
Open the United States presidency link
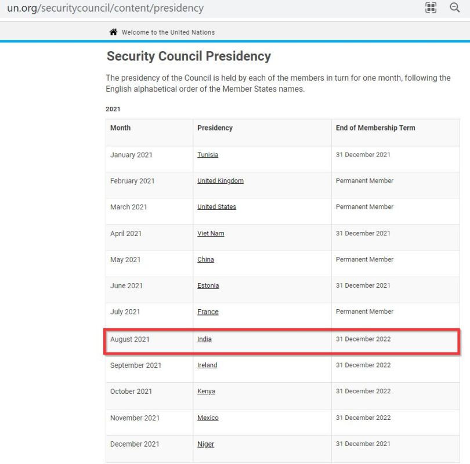coord(216,207)
